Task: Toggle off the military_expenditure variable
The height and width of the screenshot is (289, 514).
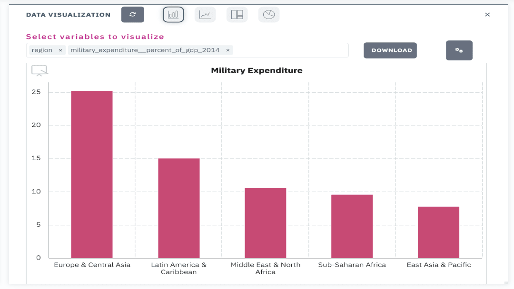Action: tap(228, 50)
